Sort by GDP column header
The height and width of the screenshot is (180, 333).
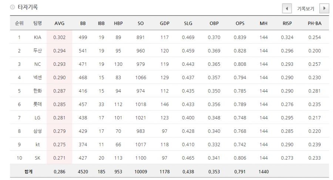165,23
